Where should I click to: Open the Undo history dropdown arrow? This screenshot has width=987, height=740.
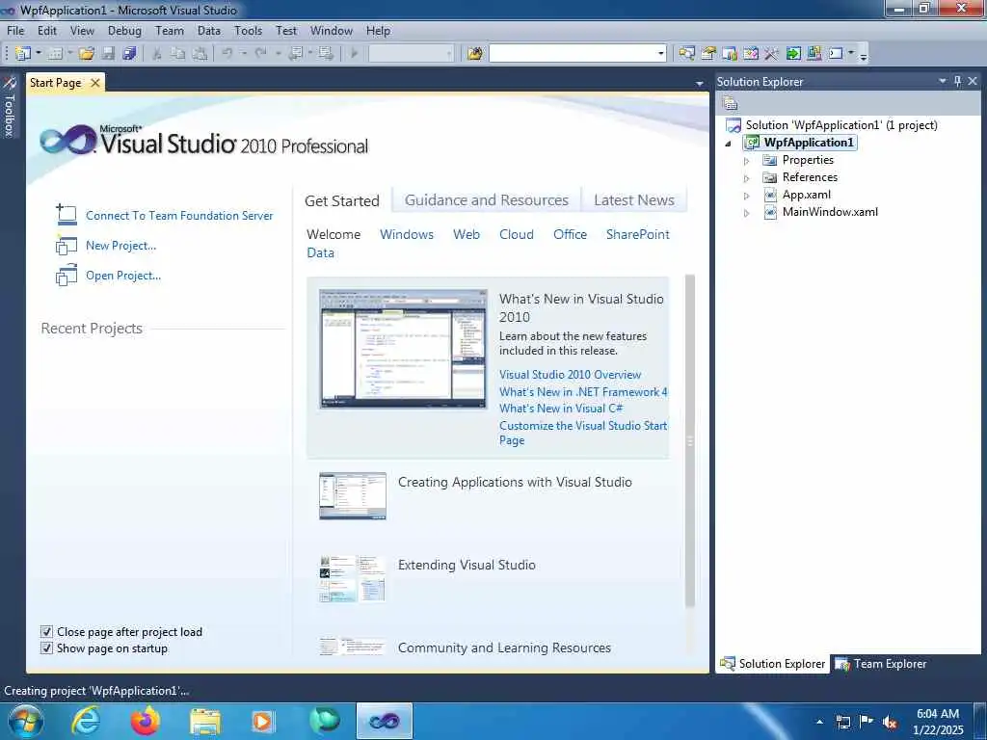point(244,54)
